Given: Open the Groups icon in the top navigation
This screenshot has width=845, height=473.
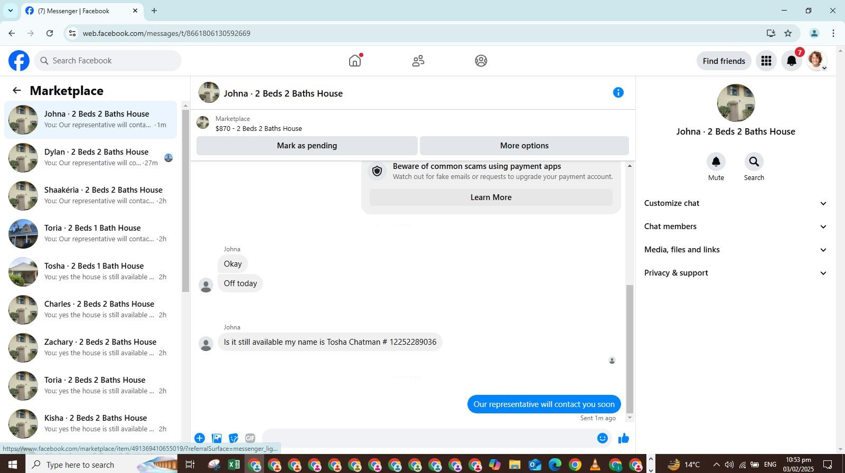Looking at the screenshot, I should pyautogui.click(x=481, y=61).
